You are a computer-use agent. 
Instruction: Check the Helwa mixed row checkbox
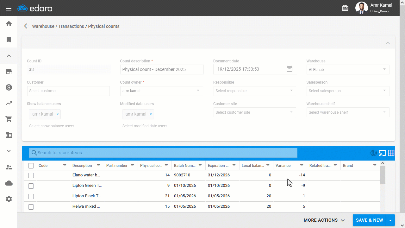click(31, 207)
